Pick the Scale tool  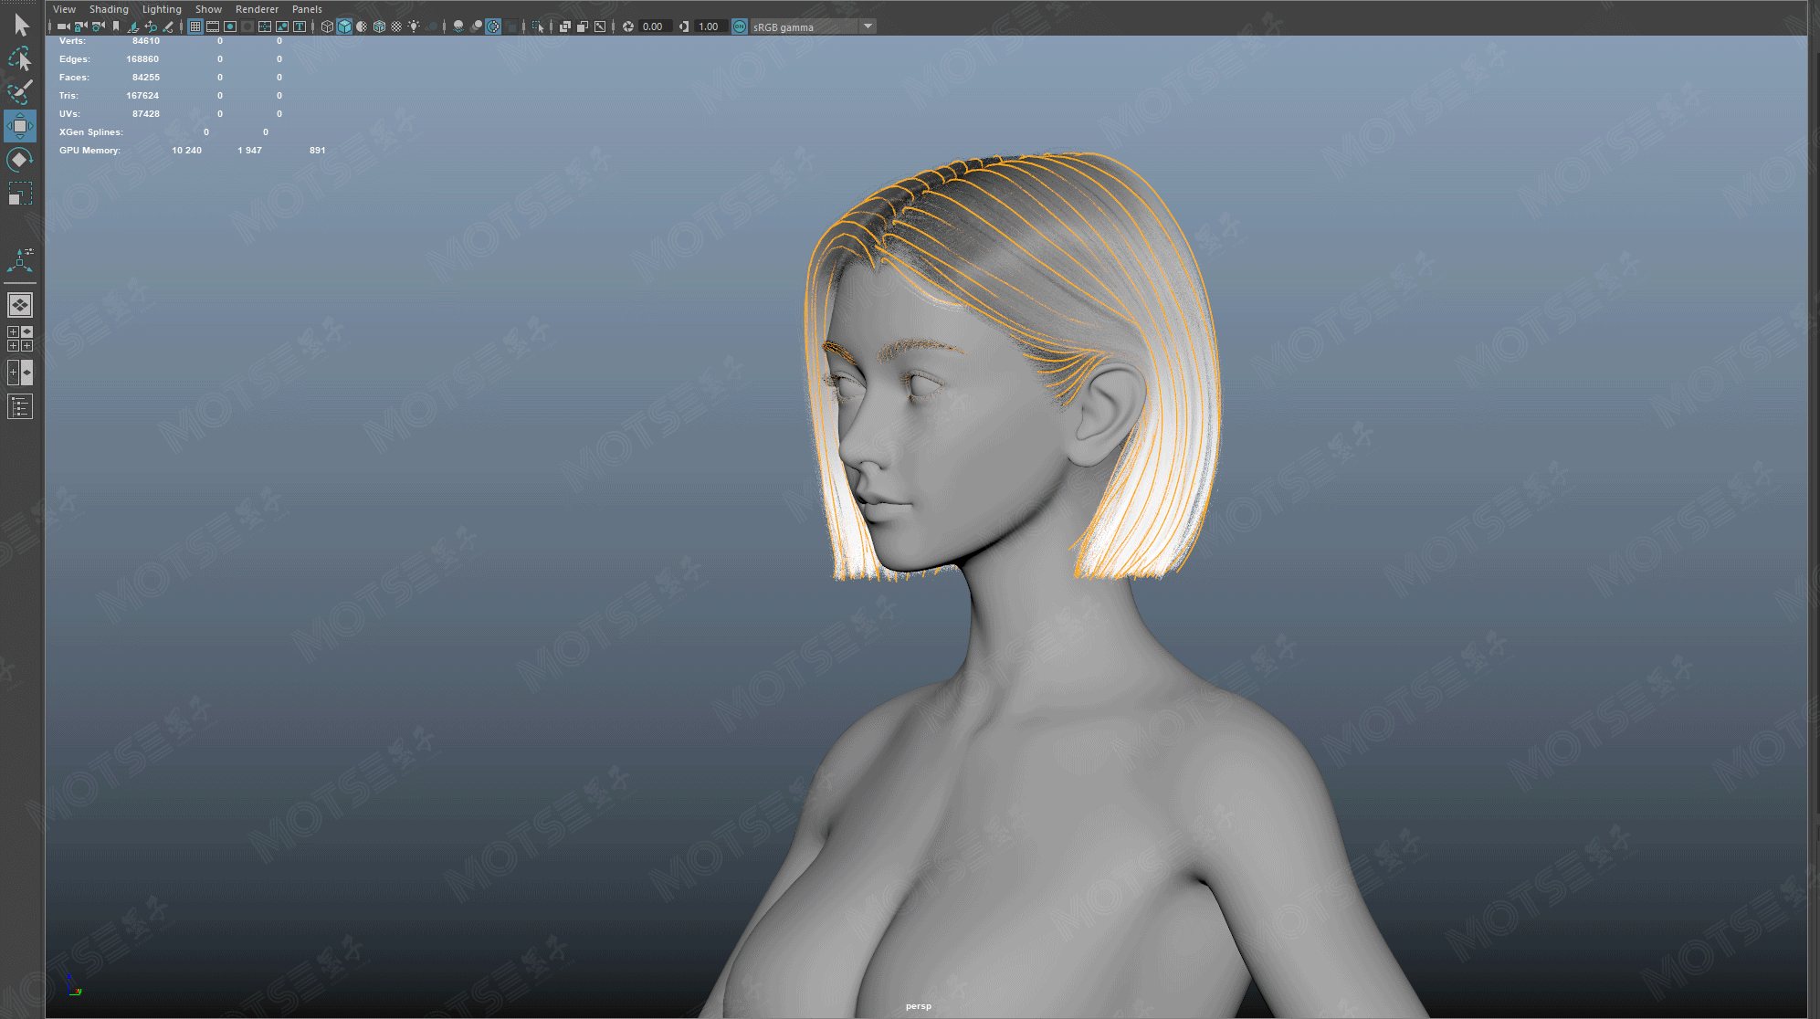pyautogui.click(x=20, y=194)
